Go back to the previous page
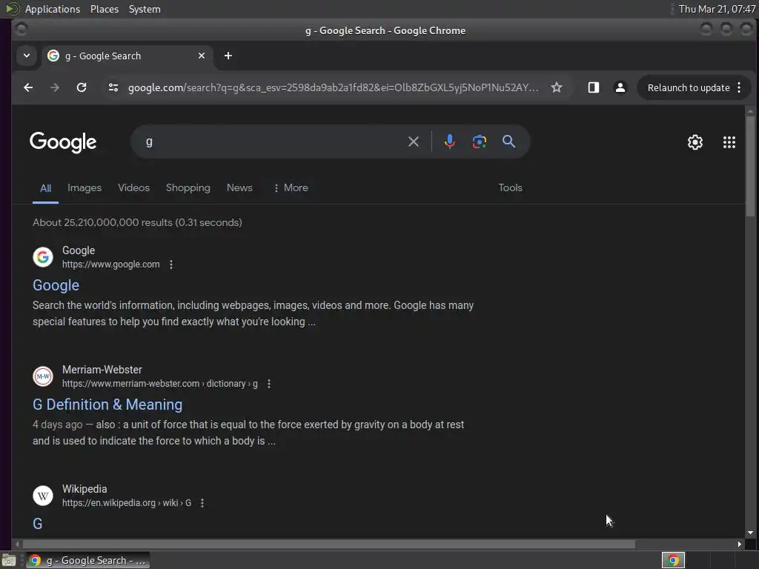Viewport: 759px width, 569px height. (x=28, y=87)
